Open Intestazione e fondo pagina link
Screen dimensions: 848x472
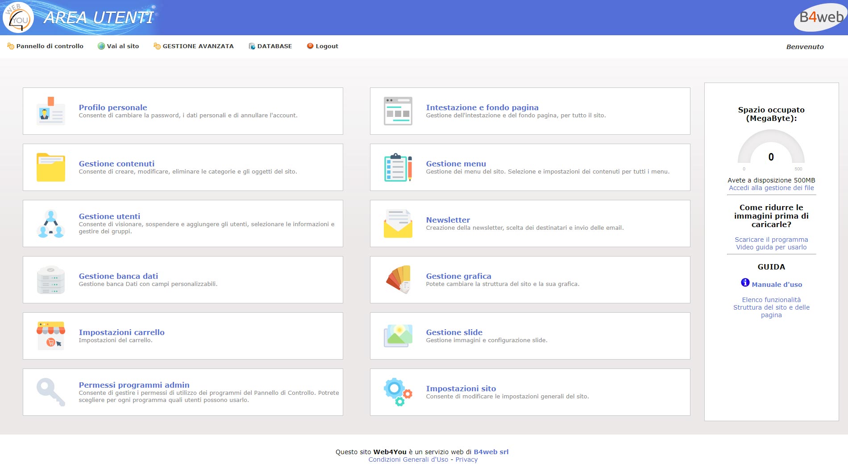point(482,108)
